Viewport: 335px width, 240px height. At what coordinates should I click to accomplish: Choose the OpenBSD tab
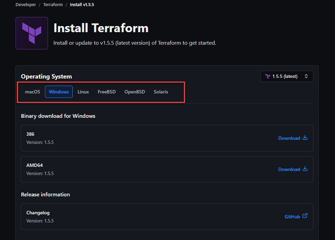click(x=135, y=92)
